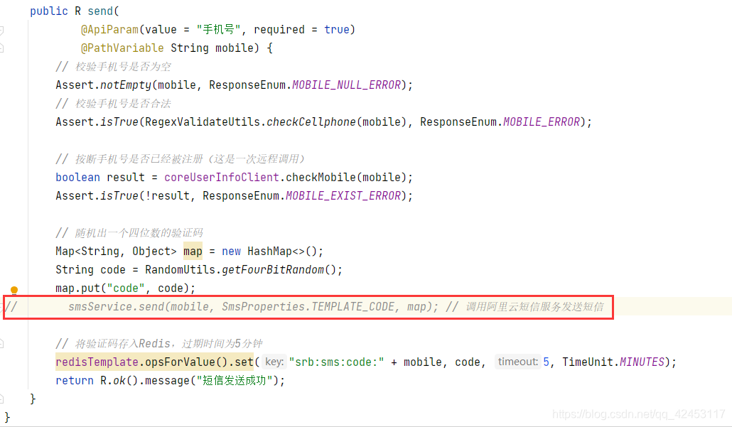Click the "true" keyword in @ApiParam
Viewport: 732px width, 427px height.
coord(337,30)
